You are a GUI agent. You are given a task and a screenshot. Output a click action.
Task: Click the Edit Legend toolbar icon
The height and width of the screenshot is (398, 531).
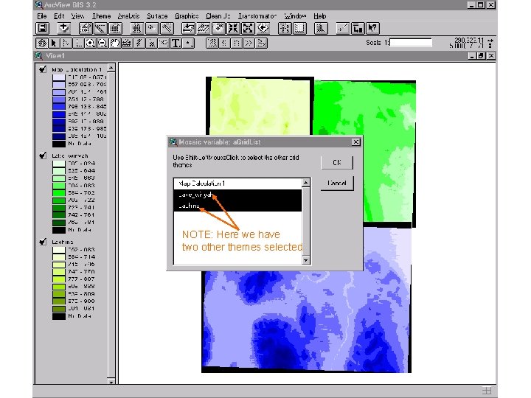[100, 28]
